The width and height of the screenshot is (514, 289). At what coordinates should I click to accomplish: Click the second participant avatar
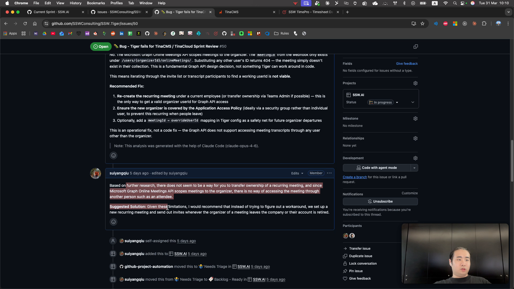(x=352, y=236)
